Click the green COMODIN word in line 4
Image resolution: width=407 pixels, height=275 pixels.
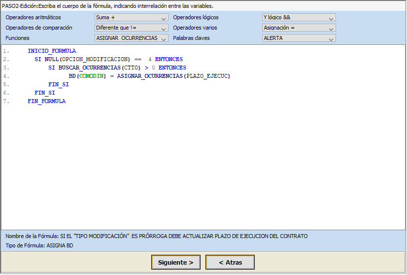pos(91,76)
